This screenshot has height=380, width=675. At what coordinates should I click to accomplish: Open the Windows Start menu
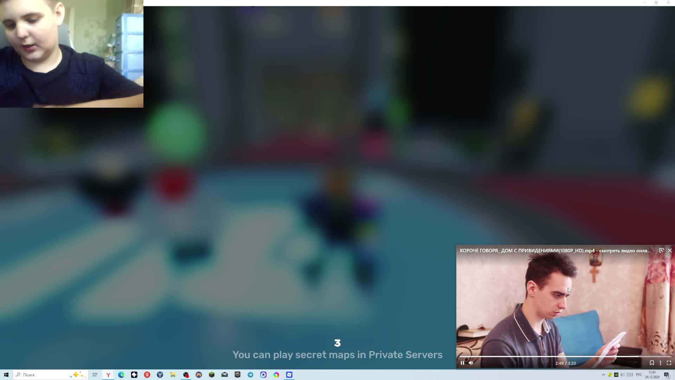tap(6, 375)
